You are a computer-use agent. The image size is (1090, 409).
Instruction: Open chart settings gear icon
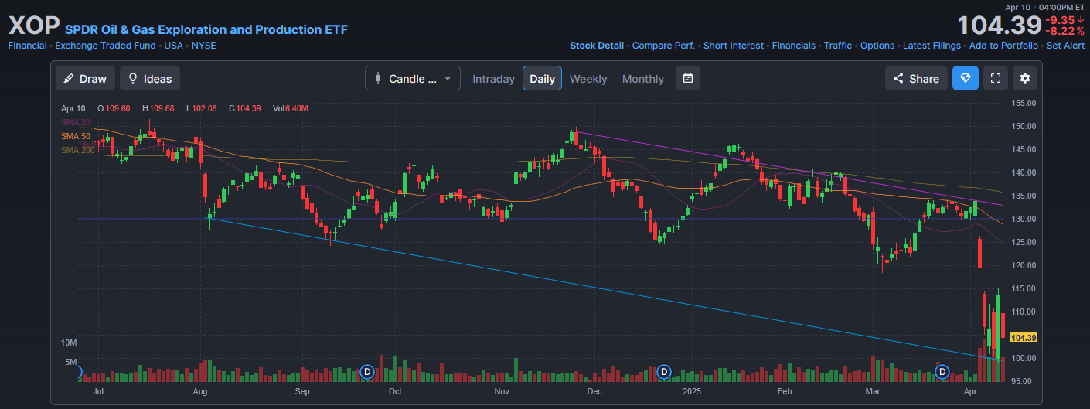(x=1025, y=78)
